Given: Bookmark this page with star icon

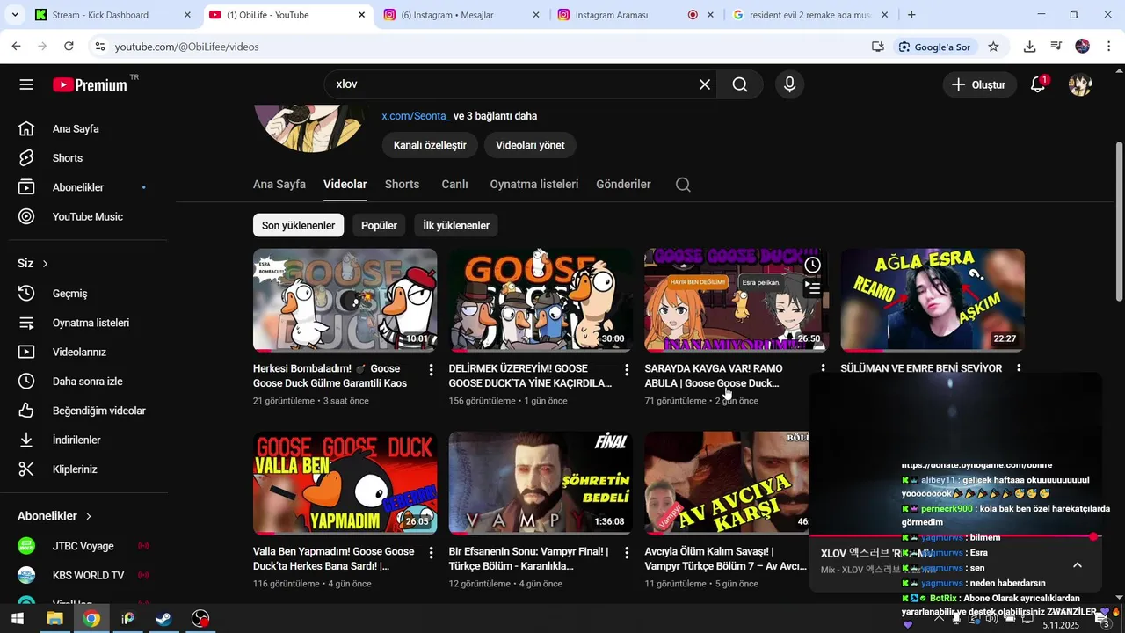Looking at the screenshot, I should coord(993,47).
